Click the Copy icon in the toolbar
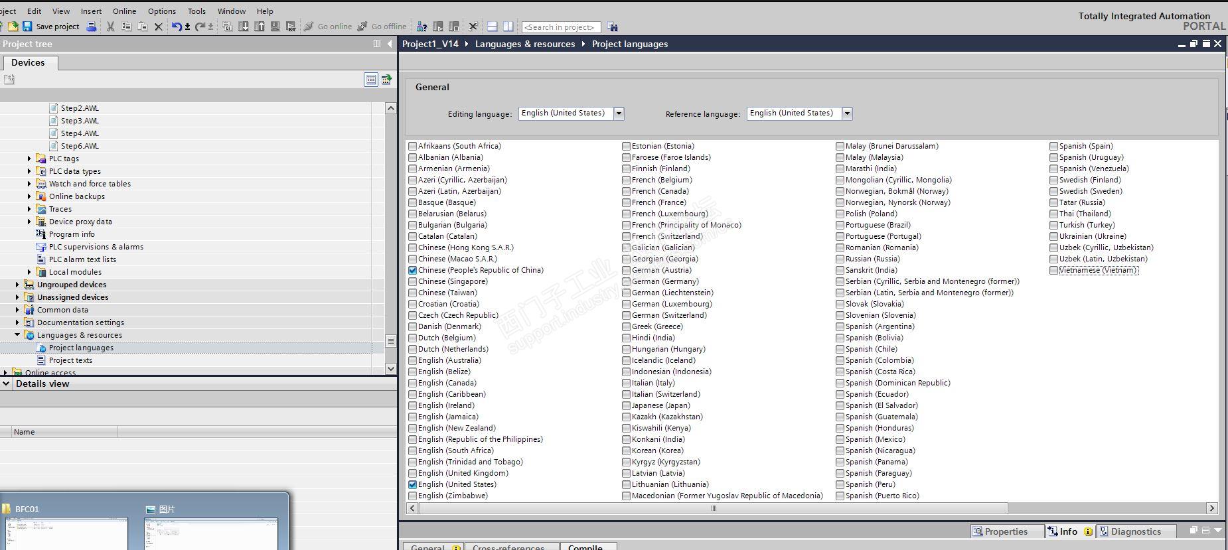 click(x=127, y=27)
